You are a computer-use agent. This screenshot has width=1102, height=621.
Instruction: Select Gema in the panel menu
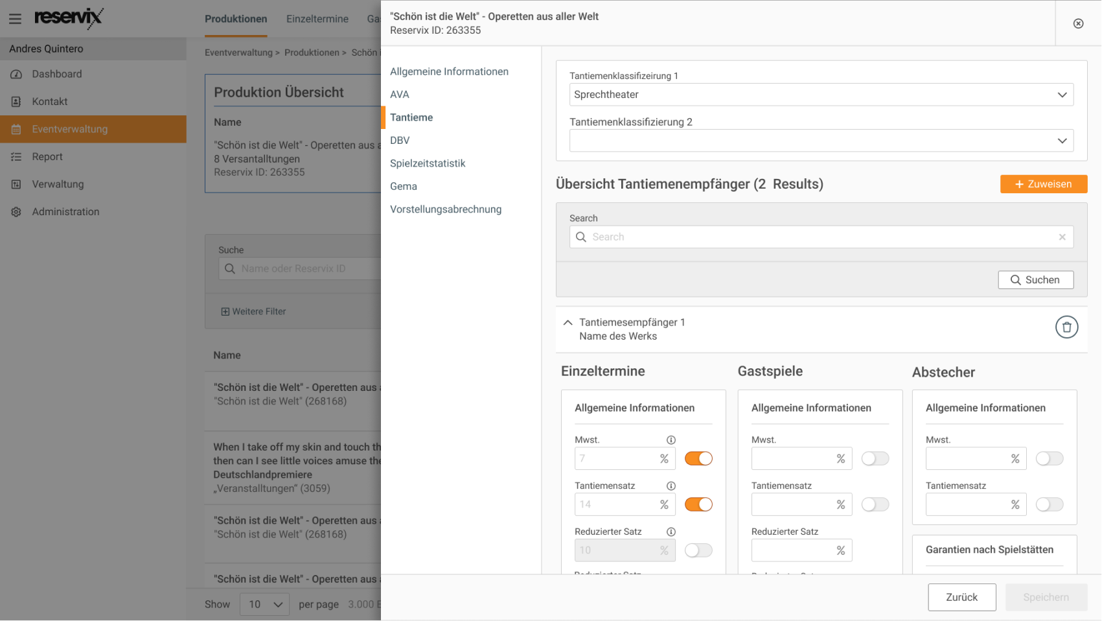[x=404, y=187]
